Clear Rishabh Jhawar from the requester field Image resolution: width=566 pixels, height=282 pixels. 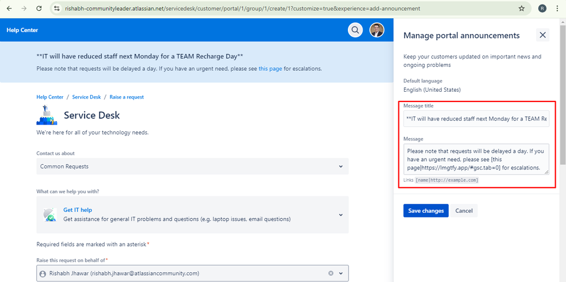click(x=331, y=273)
